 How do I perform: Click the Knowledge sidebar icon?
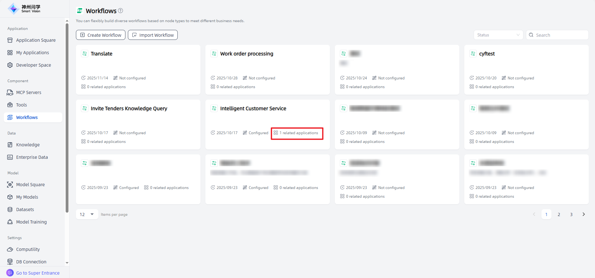[x=10, y=145]
